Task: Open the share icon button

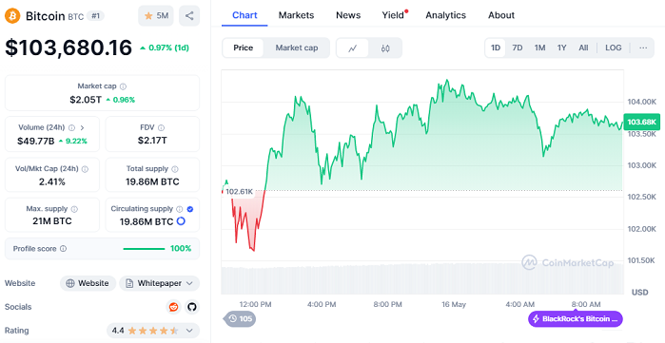Action: coord(189,16)
